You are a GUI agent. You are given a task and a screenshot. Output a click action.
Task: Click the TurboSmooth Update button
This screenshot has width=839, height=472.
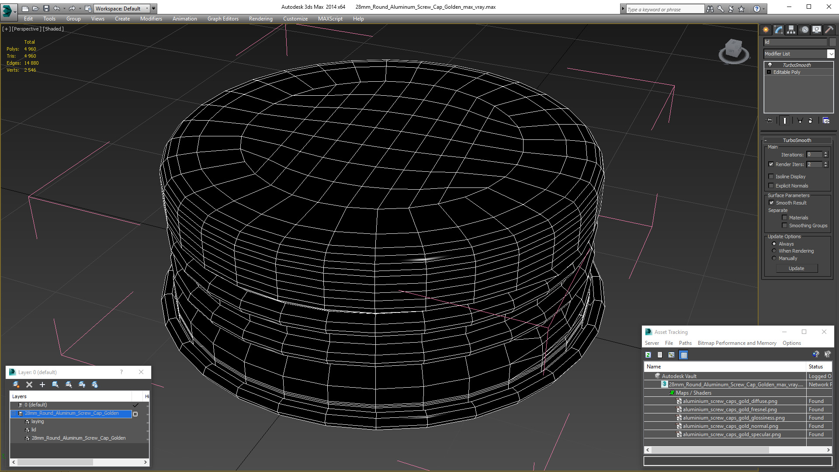796,268
